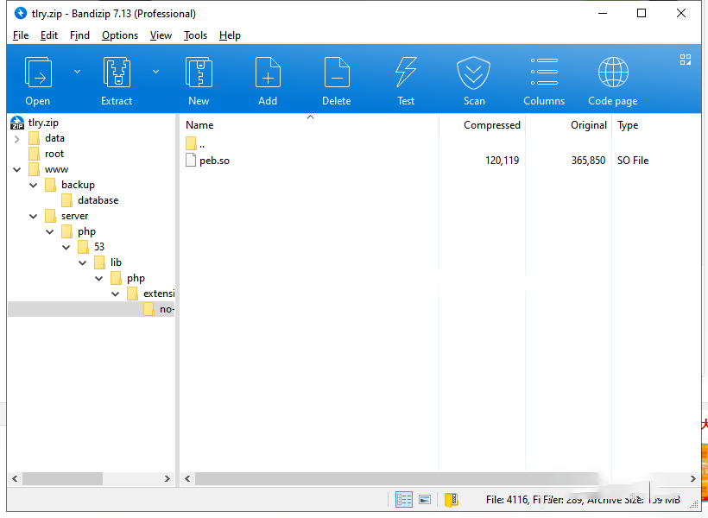The image size is (708, 518).
Task: Click the file list scroll right arrow
Action: pos(692,478)
